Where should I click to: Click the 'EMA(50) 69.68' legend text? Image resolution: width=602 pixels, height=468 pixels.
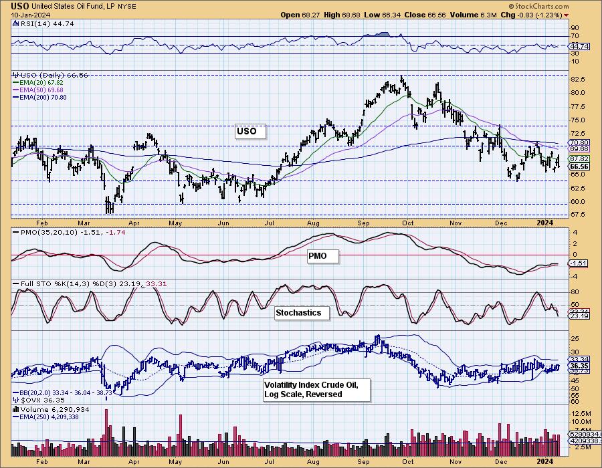point(41,90)
